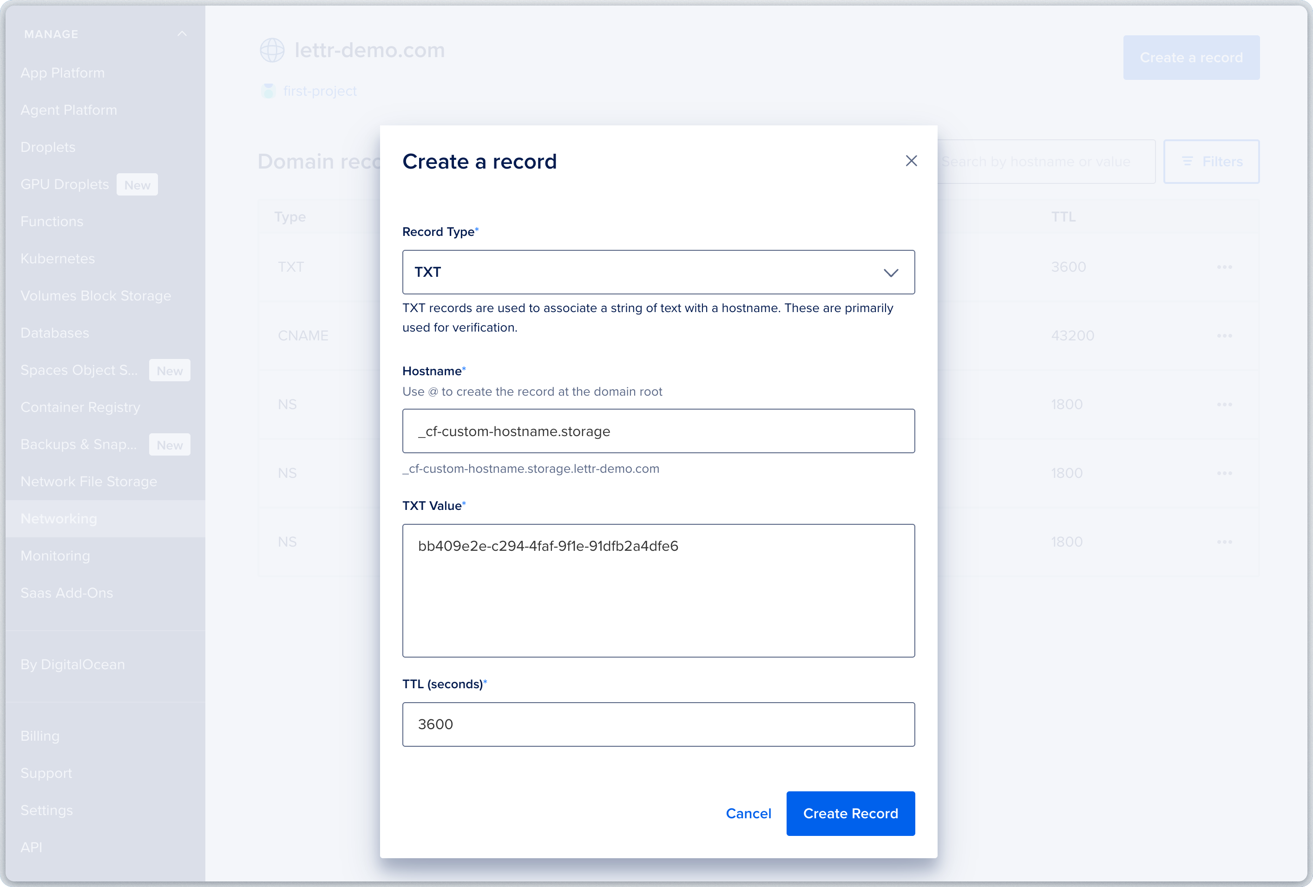Click the Filters funnel icon

pos(1187,162)
